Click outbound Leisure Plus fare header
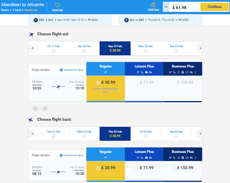This screenshot has width=230, height=183. pos(144,69)
